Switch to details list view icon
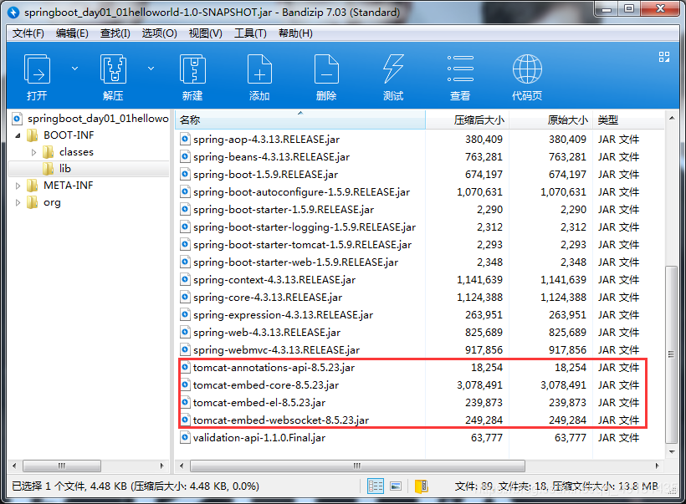 click(376, 486)
